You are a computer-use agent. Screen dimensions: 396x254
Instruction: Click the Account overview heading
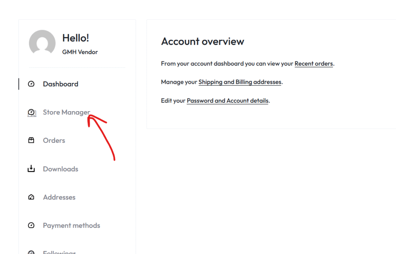203,41
